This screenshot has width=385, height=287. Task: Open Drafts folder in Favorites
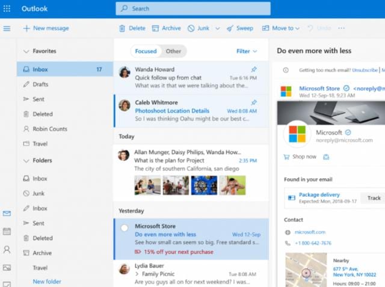point(65,84)
